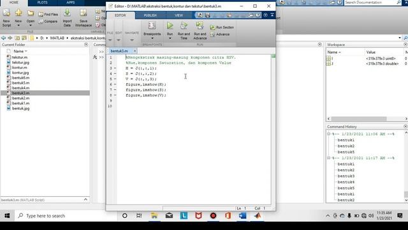Expand the FILE section dropdown arrow
408x230 pixels.
[x=110, y=40]
